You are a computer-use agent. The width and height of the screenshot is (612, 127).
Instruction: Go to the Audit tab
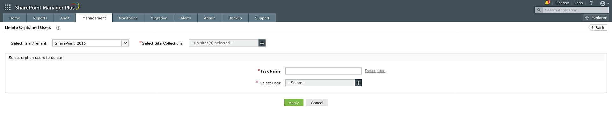[x=65, y=18]
